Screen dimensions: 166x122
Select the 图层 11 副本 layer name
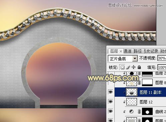tap(151, 92)
